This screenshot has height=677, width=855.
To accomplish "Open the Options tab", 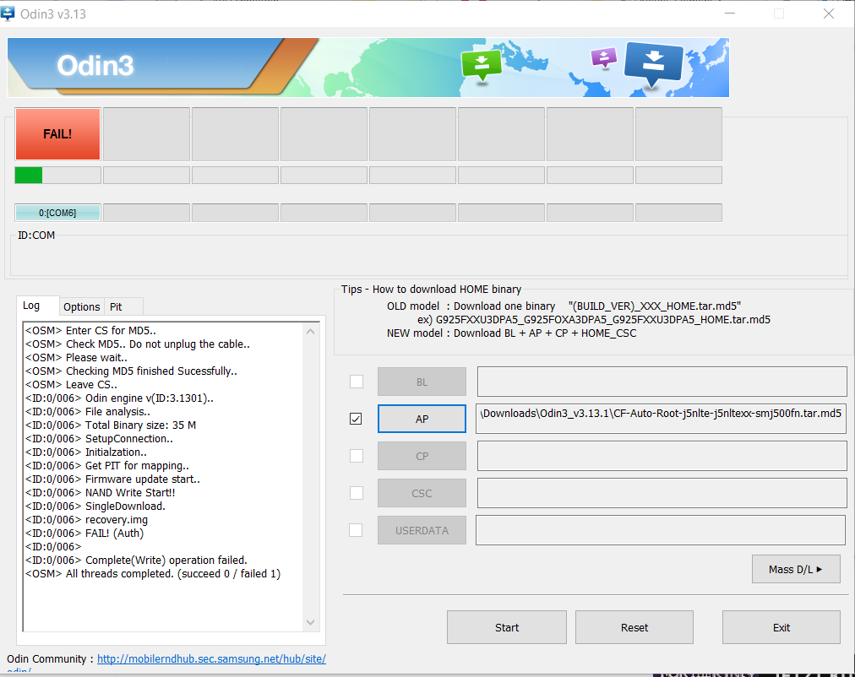I will [x=81, y=306].
